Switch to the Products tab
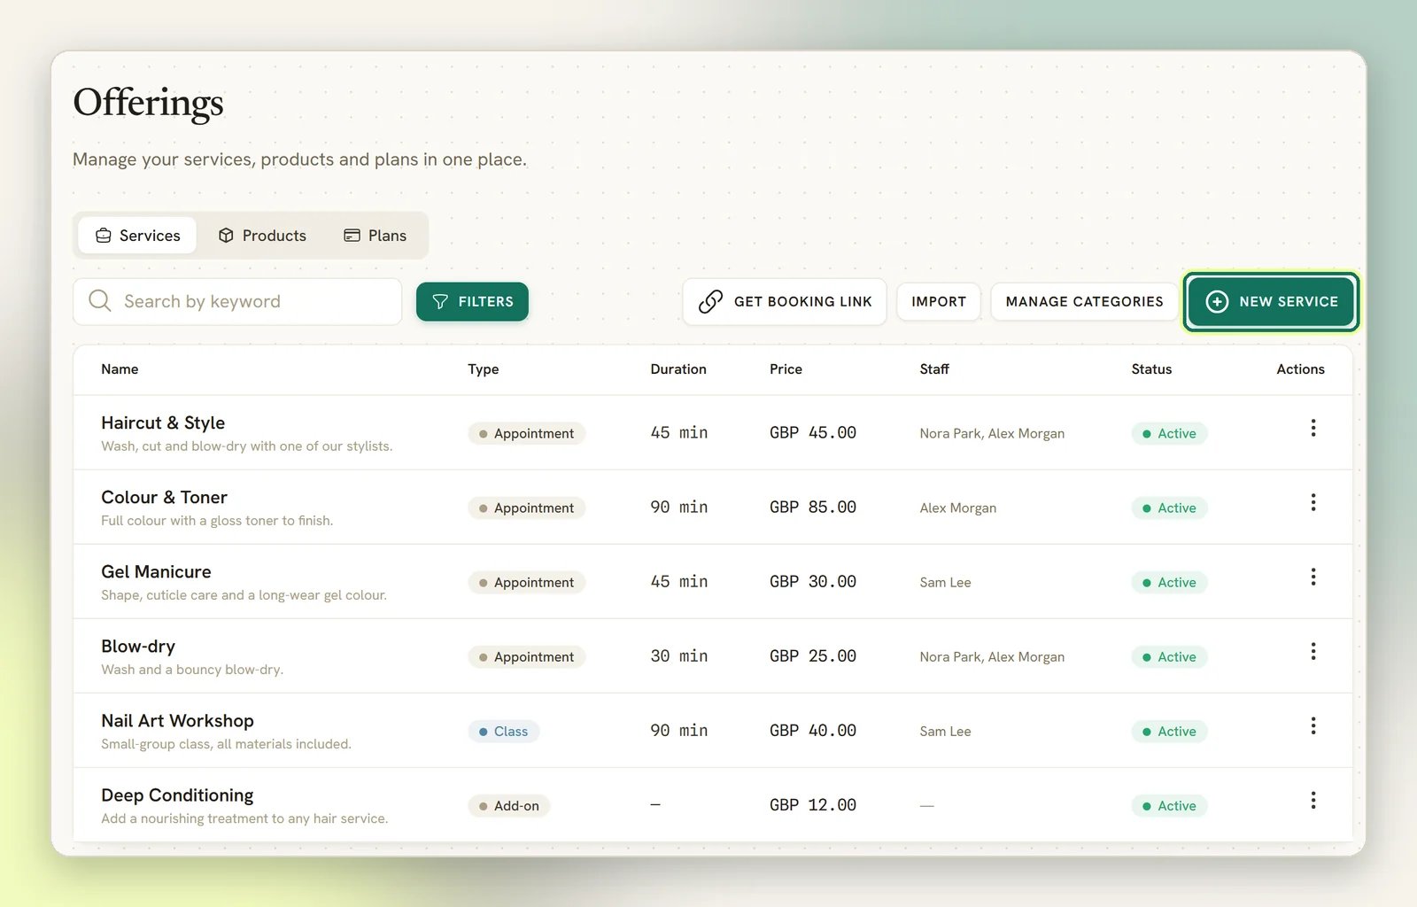This screenshot has height=907, width=1417. click(262, 236)
